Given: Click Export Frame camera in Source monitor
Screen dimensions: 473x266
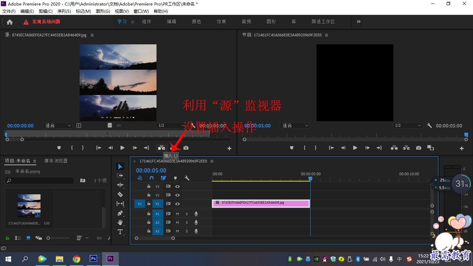Looking at the screenshot, I should 186,148.
